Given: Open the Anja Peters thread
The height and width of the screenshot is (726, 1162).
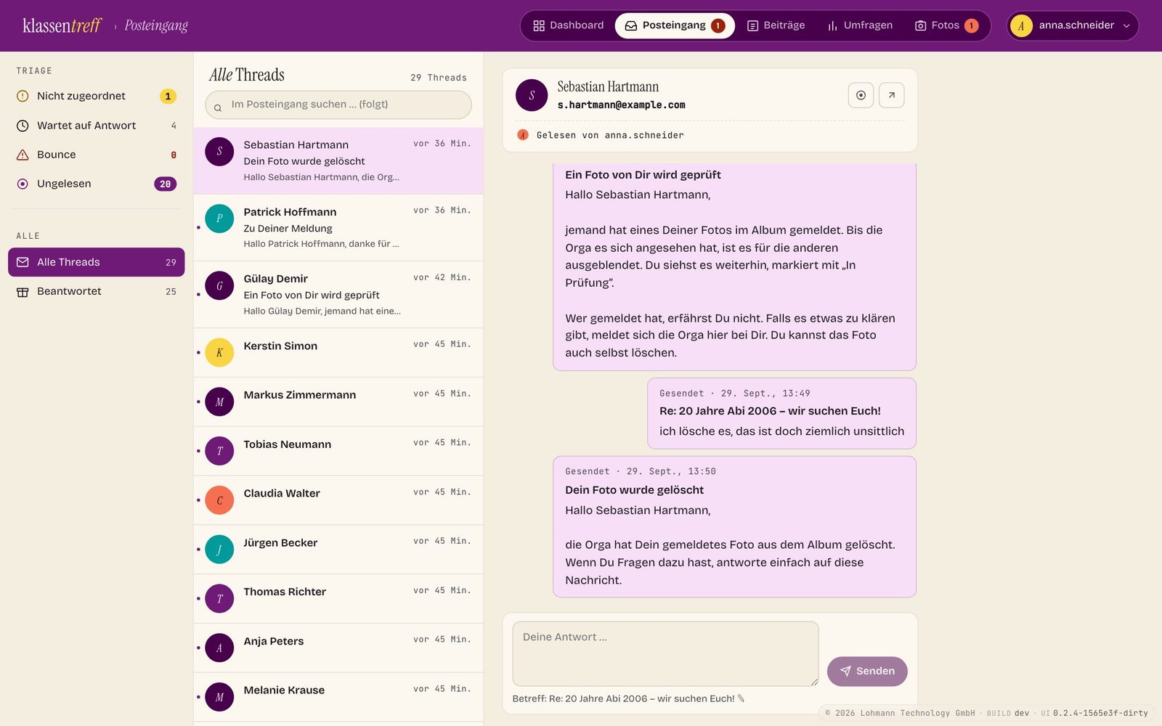Looking at the screenshot, I should [x=338, y=648].
